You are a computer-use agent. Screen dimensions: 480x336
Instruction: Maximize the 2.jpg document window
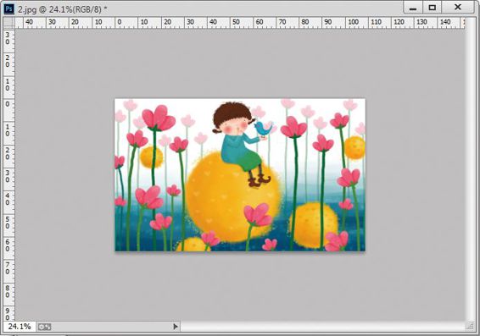coord(432,8)
